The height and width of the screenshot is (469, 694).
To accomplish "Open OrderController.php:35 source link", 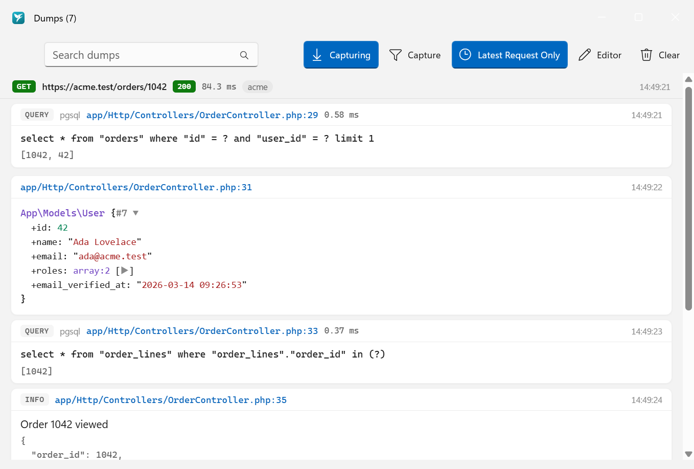I will tap(171, 400).
